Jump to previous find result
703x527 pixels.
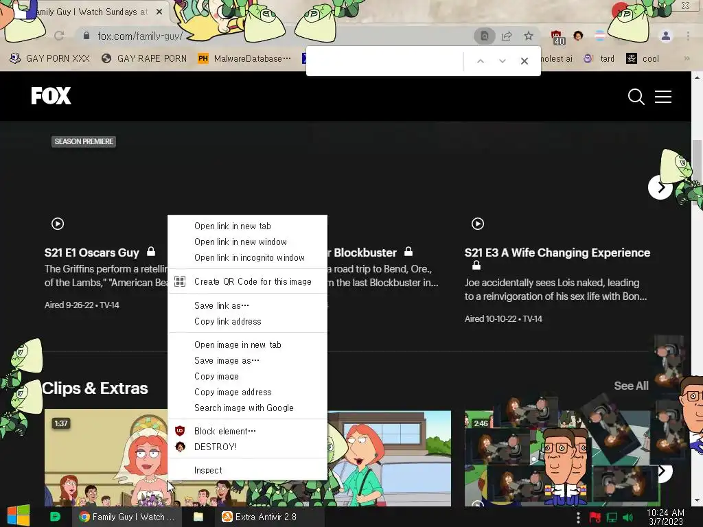tap(480, 61)
